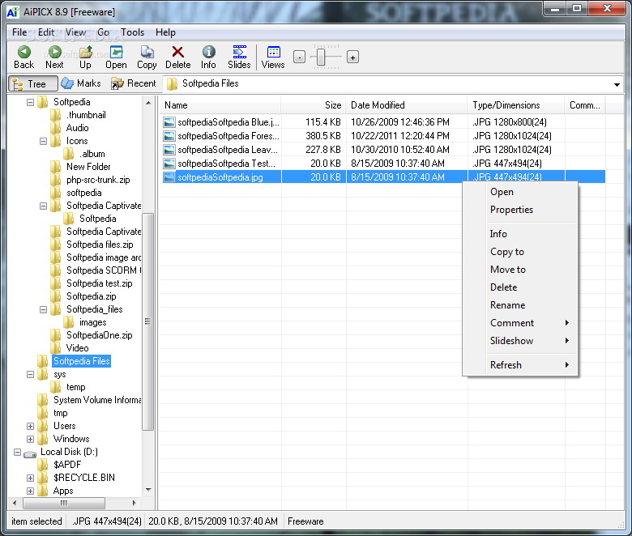Go up a folder with Up icon

[85, 57]
